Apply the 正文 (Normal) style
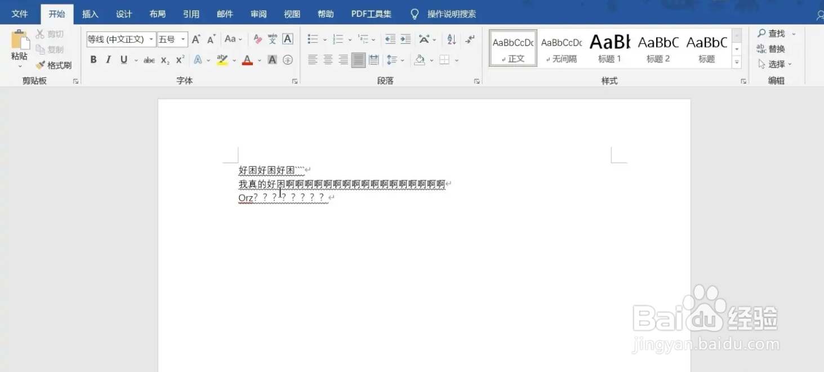Screen dimensions: 824x372 tap(513, 48)
